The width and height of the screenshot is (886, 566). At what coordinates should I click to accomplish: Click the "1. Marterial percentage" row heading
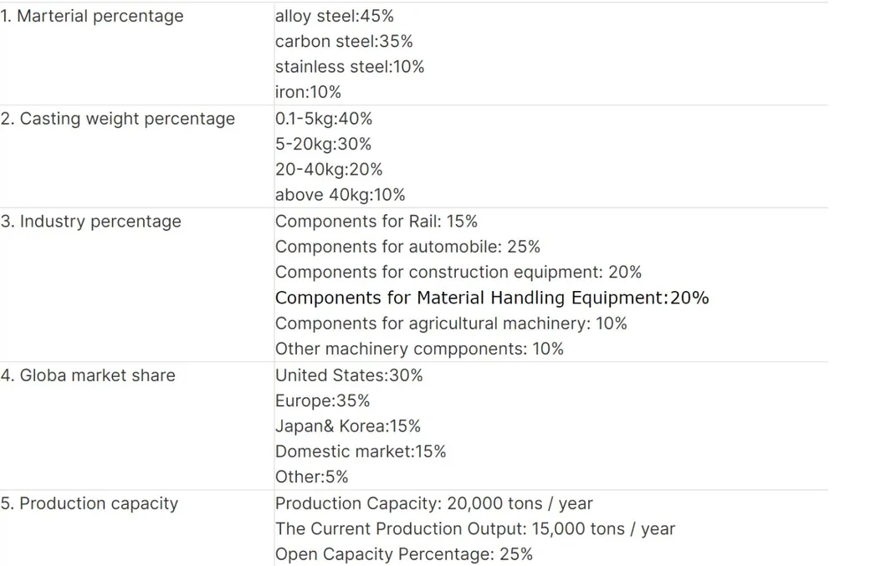92,16
